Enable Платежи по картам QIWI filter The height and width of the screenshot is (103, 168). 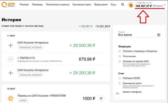coord(120,61)
